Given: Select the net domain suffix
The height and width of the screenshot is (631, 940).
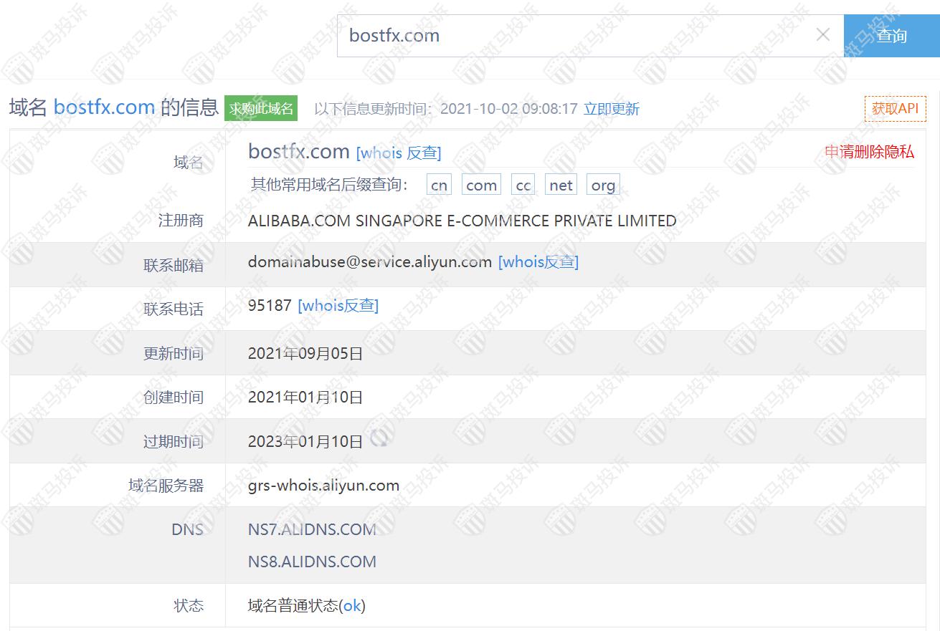Looking at the screenshot, I should [x=561, y=186].
